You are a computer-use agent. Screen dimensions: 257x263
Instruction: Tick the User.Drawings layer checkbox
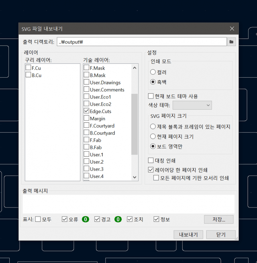click(x=87, y=82)
